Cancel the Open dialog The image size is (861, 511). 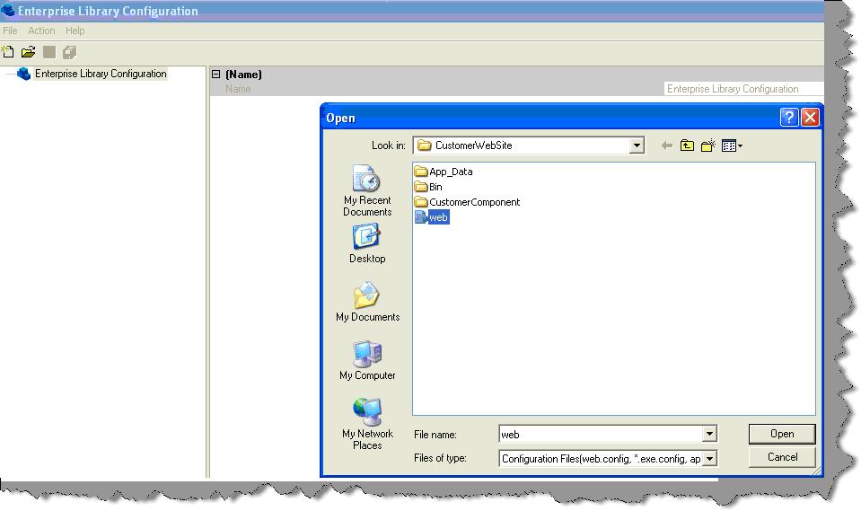(782, 457)
